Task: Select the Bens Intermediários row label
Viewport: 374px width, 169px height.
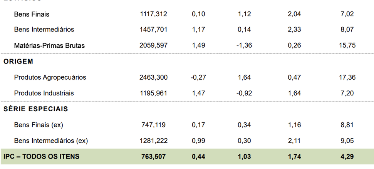Action: [44, 29]
